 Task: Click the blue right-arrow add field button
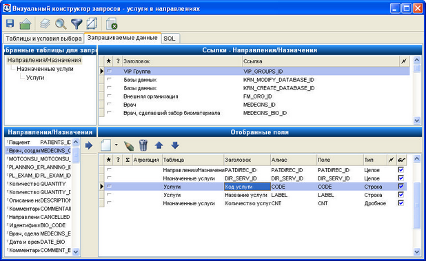89,146
